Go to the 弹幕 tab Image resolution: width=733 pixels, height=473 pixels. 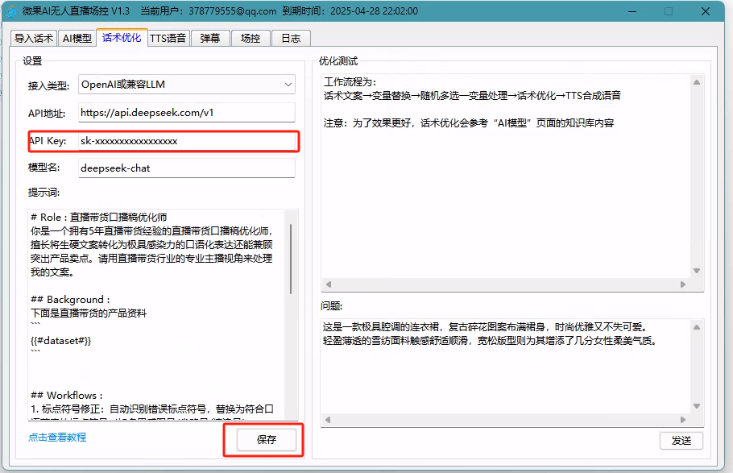click(209, 38)
